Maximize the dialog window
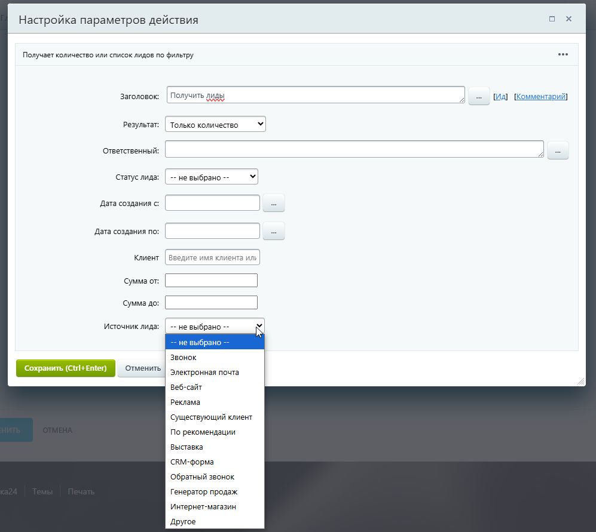 (552, 19)
